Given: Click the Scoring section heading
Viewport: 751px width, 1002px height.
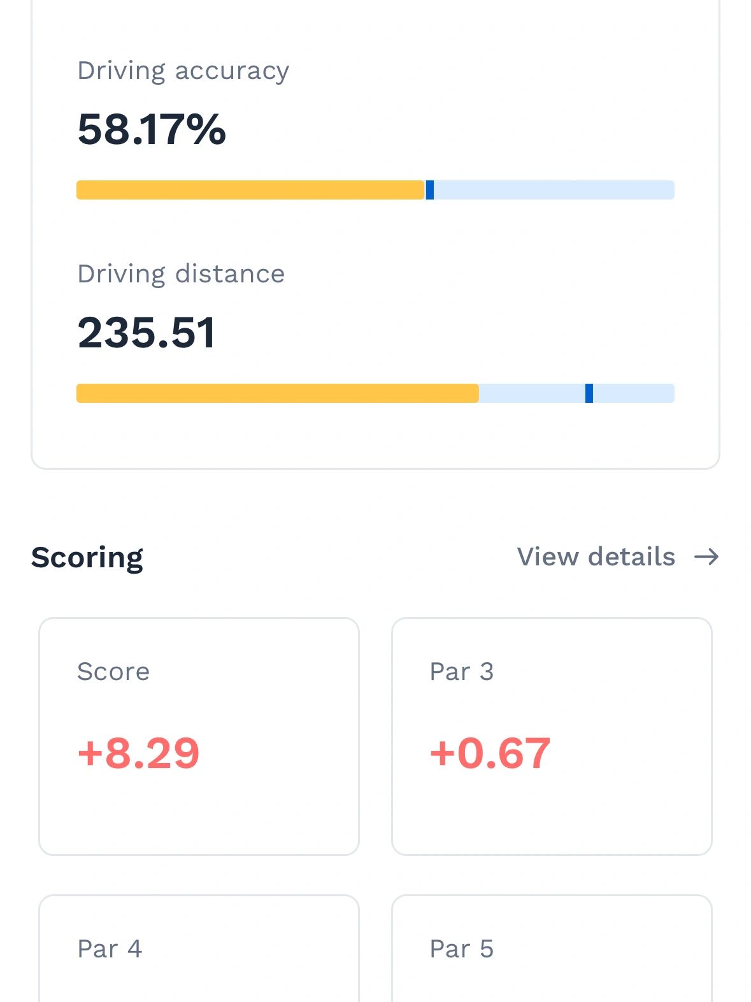Looking at the screenshot, I should 87,558.
